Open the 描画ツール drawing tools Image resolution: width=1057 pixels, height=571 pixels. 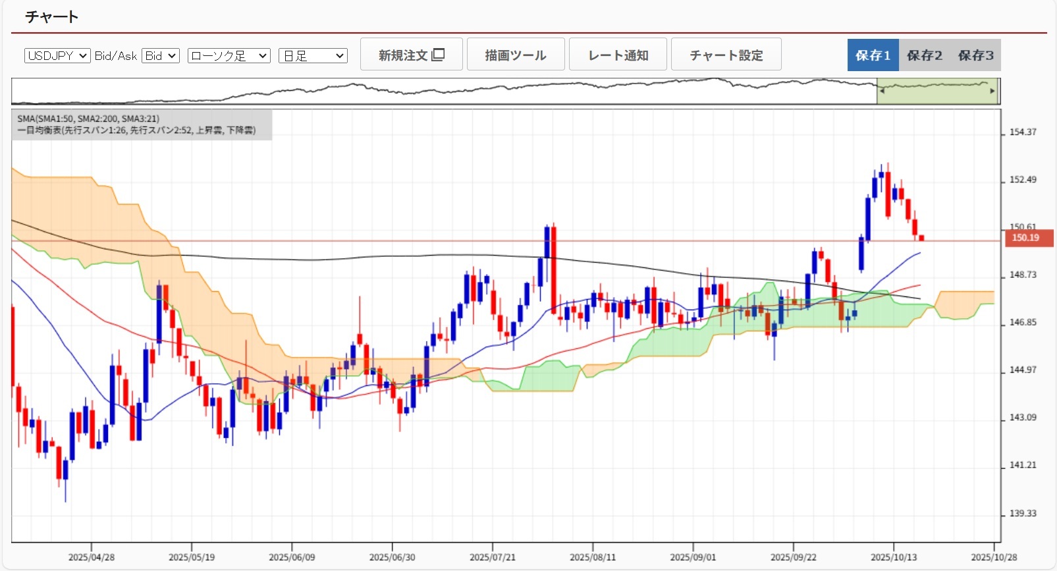point(515,55)
